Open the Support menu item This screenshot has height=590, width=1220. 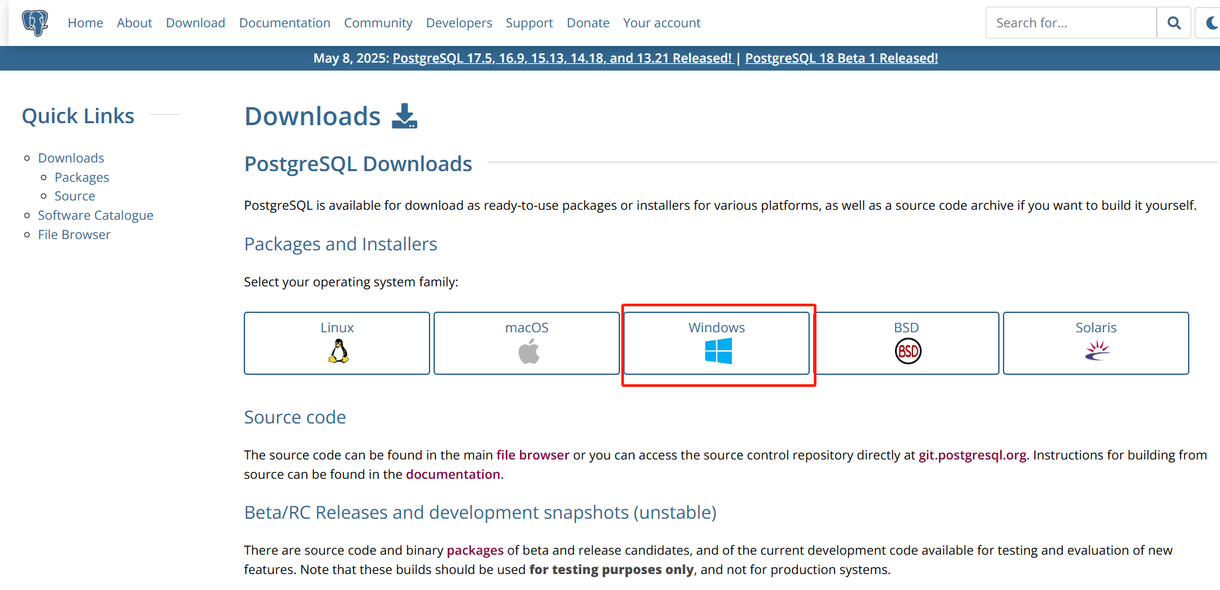point(529,23)
